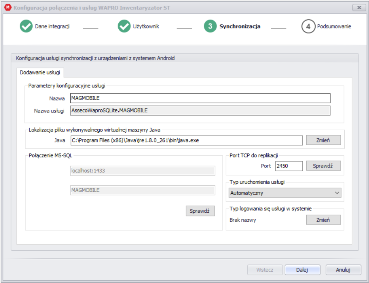The height and width of the screenshot is (283, 369).
Task: Click the Użytkownik step label
Action: (x=146, y=26)
